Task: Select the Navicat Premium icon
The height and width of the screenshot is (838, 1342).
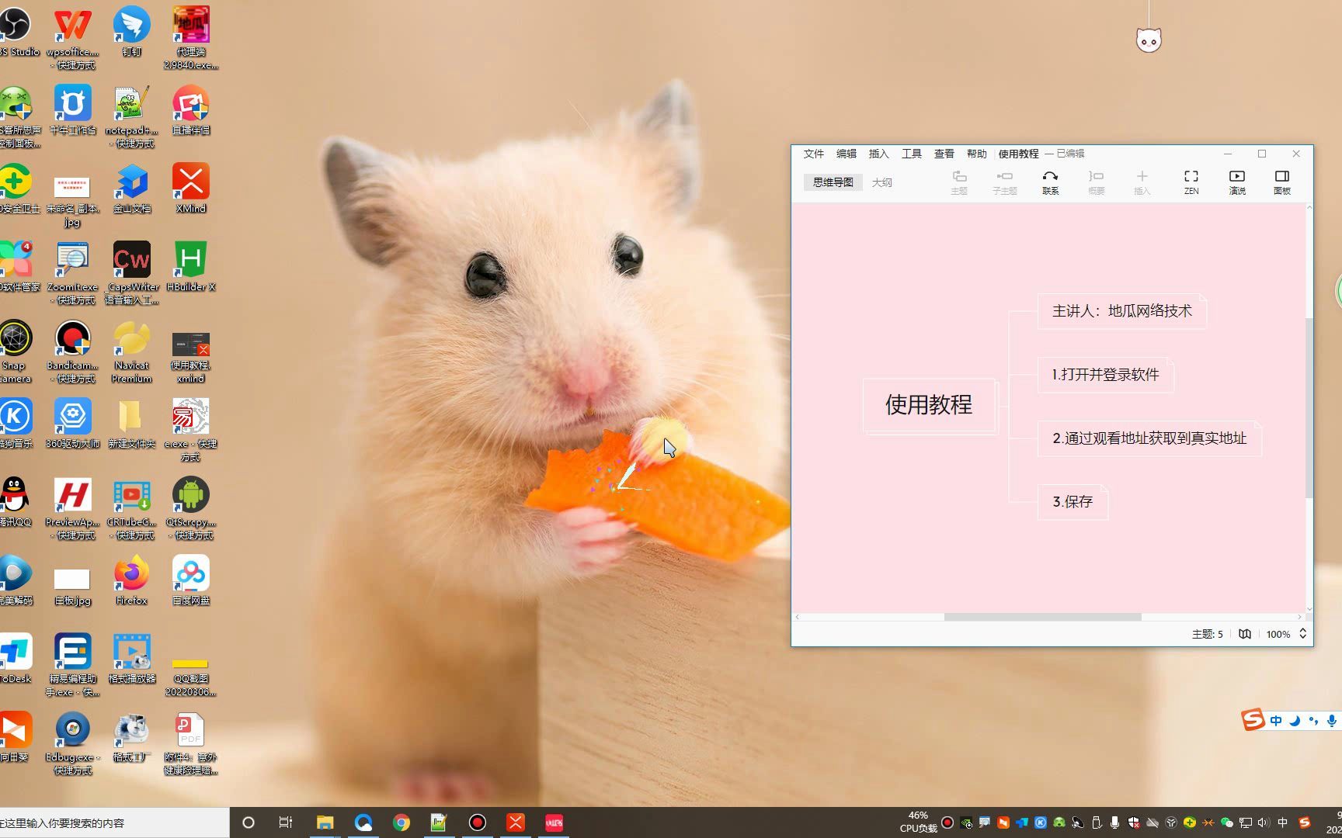Action: pyautogui.click(x=132, y=352)
